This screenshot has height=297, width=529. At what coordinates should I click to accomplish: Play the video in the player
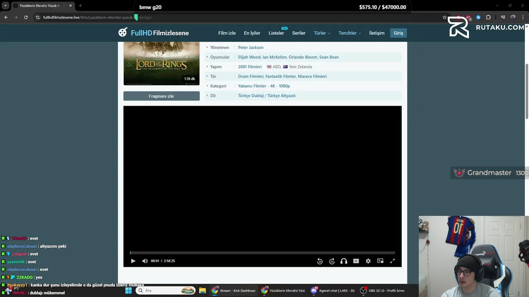133,261
